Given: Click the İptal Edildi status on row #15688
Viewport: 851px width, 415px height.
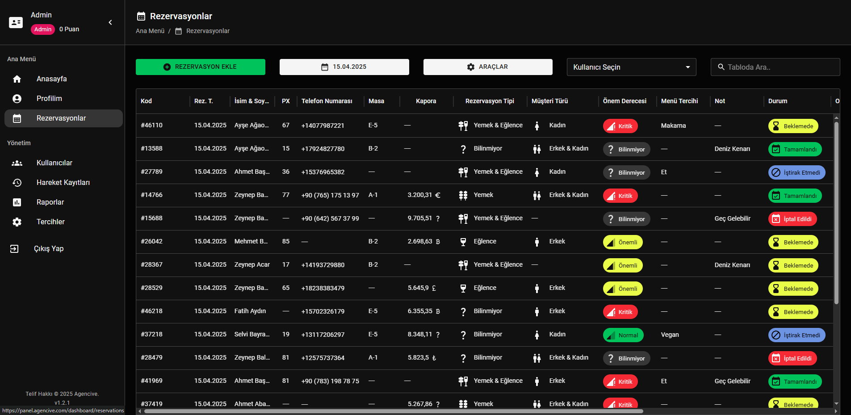Looking at the screenshot, I should click(x=792, y=219).
